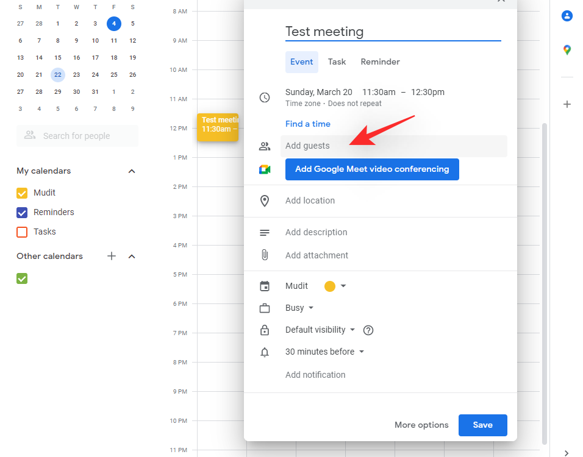Open Find a time link
This screenshot has height=457, width=583.
click(308, 124)
